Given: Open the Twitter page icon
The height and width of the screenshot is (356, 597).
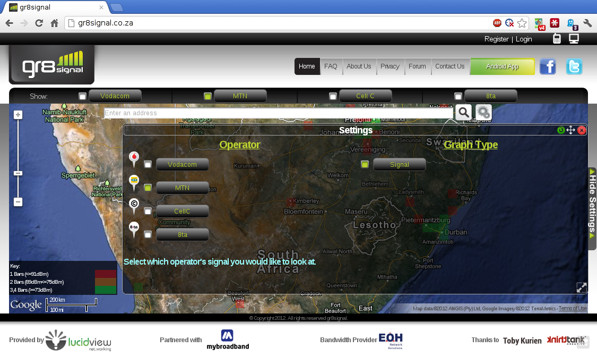Looking at the screenshot, I should [574, 67].
